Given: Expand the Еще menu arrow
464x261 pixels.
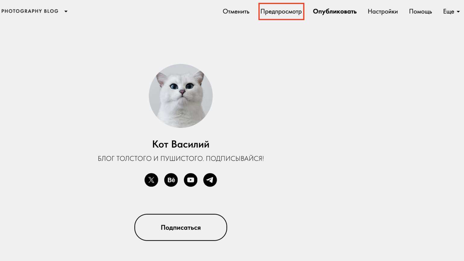Looking at the screenshot, I should [x=458, y=12].
